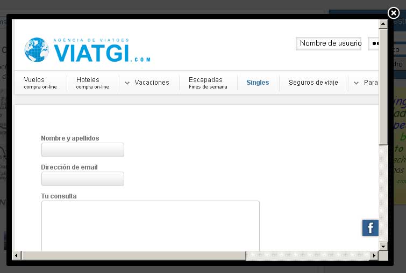Click the password field with dots
The width and height of the screenshot is (406, 273).
click(x=373, y=43)
